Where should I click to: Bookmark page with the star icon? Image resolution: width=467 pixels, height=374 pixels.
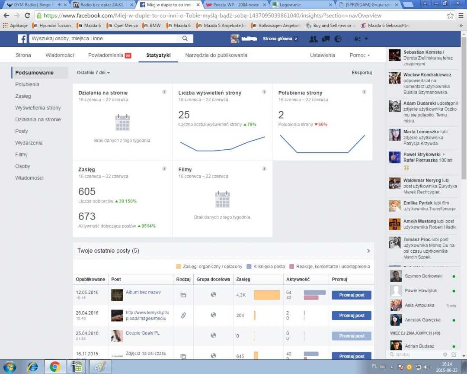[x=450, y=15]
